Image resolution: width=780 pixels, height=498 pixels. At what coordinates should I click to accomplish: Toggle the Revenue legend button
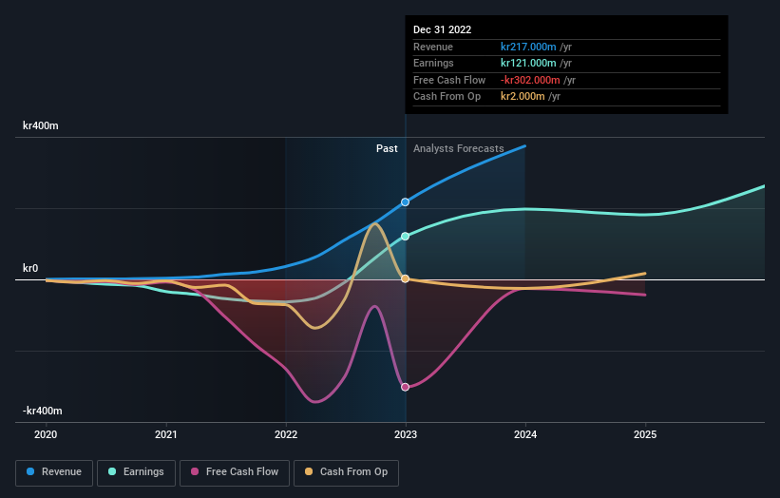click(54, 472)
